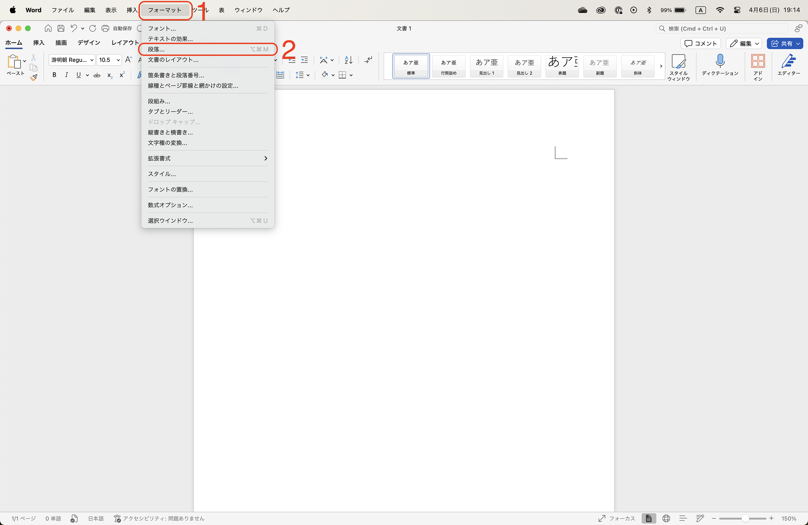The image size is (808, 525).
Task: Click the Save document icon
Action: point(61,28)
